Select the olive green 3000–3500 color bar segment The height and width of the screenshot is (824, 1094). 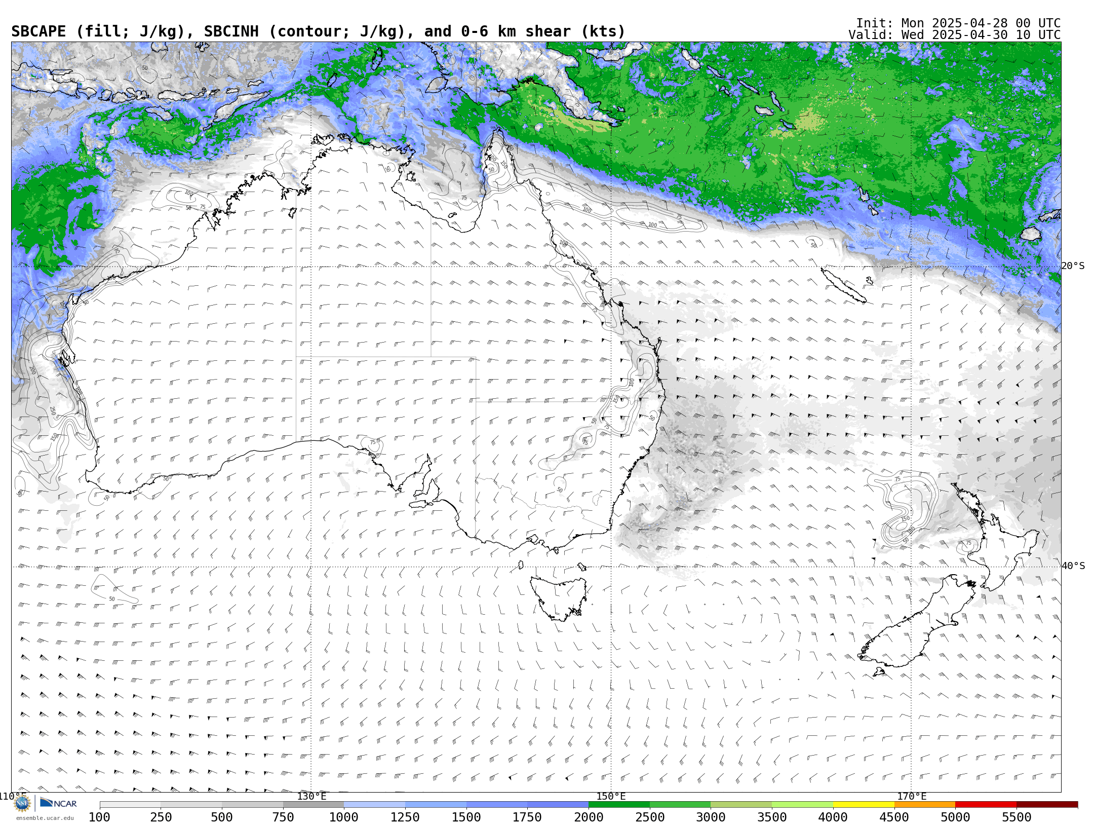click(741, 804)
